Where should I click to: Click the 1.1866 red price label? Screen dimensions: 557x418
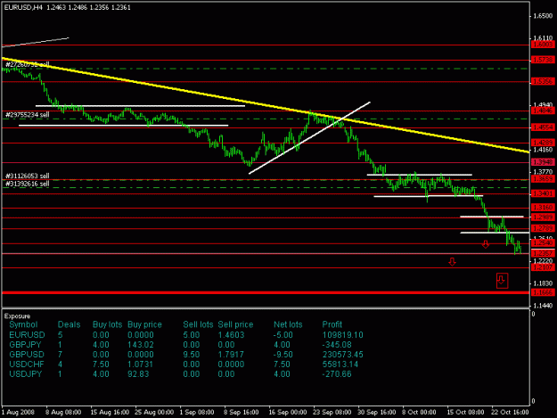(x=543, y=292)
